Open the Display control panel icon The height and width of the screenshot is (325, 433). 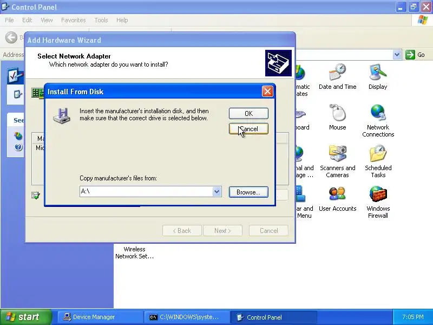tap(378, 76)
